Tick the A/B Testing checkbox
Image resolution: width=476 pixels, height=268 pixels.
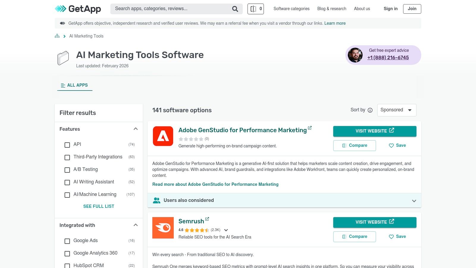point(67,170)
